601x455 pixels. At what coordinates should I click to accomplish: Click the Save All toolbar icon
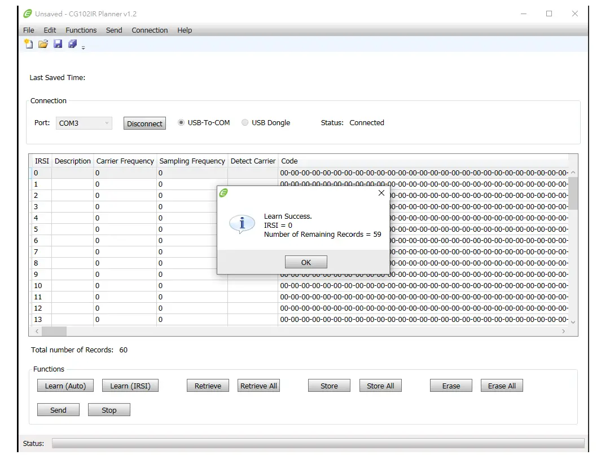click(72, 44)
